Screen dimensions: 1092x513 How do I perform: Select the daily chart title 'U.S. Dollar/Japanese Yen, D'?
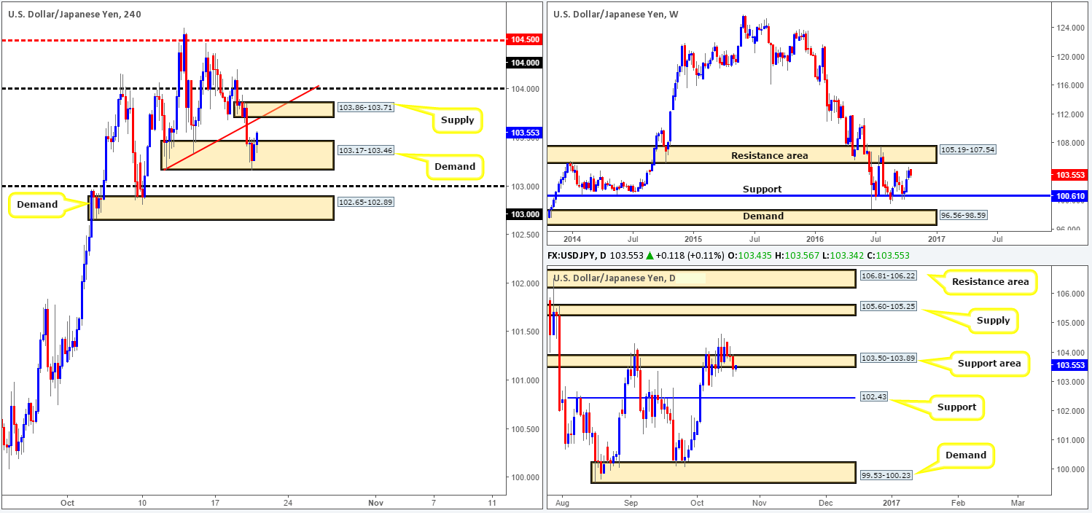pyautogui.click(x=615, y=278)
